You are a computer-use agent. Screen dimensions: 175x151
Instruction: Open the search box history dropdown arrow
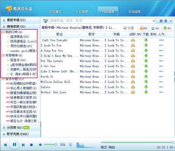tap(154, 21)
